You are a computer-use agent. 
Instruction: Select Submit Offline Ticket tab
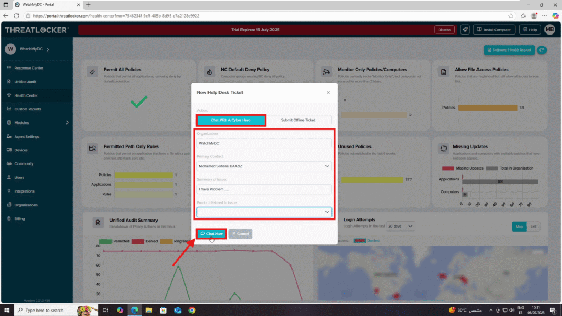[298, 120]
